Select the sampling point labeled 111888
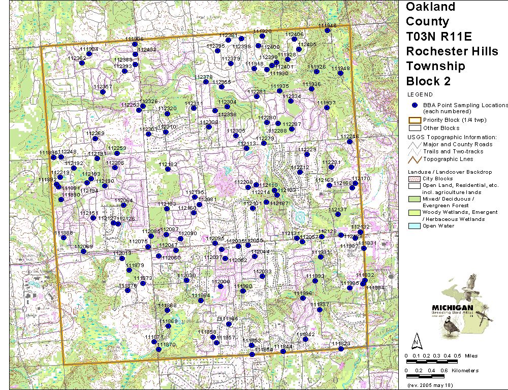This screenshot has width=508, height=390. (x=63, y=238)
